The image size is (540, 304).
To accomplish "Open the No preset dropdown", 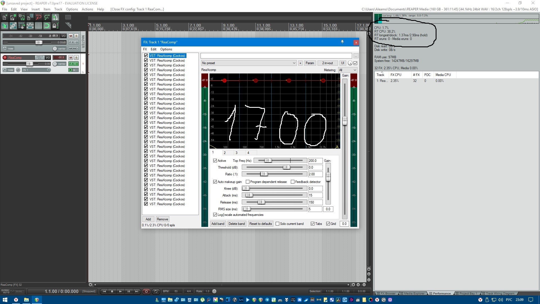I will click(x=249, y=63).
